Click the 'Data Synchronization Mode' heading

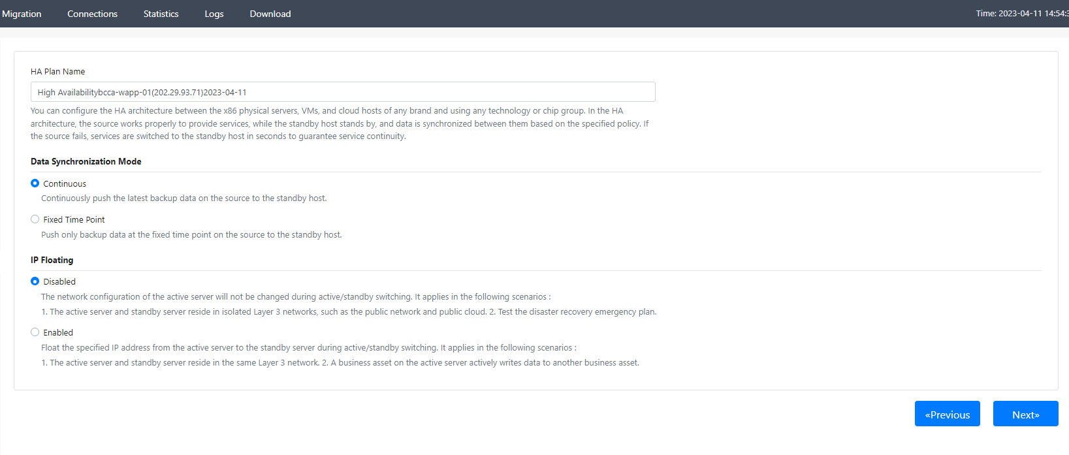coord(86,161)
